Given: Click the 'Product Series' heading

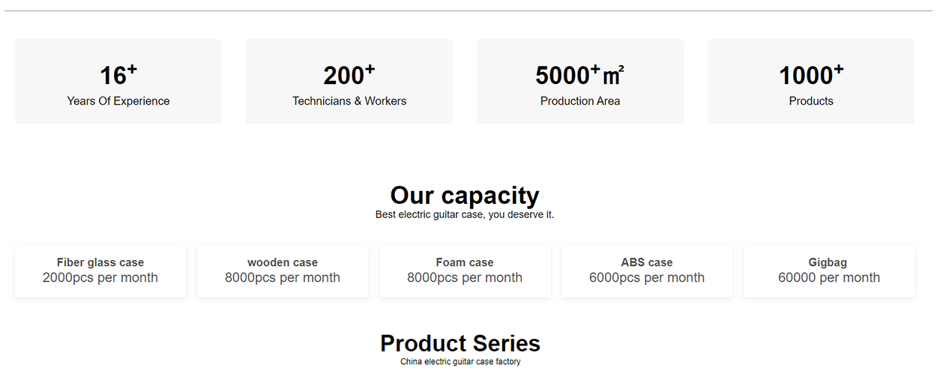Looking at the screenshot, I should coord(460,343).
